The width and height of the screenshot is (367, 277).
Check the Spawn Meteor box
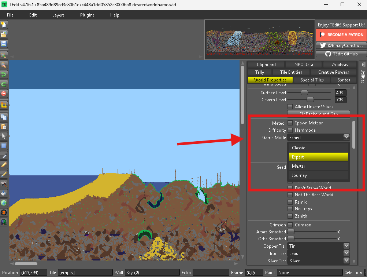(290, 123)
